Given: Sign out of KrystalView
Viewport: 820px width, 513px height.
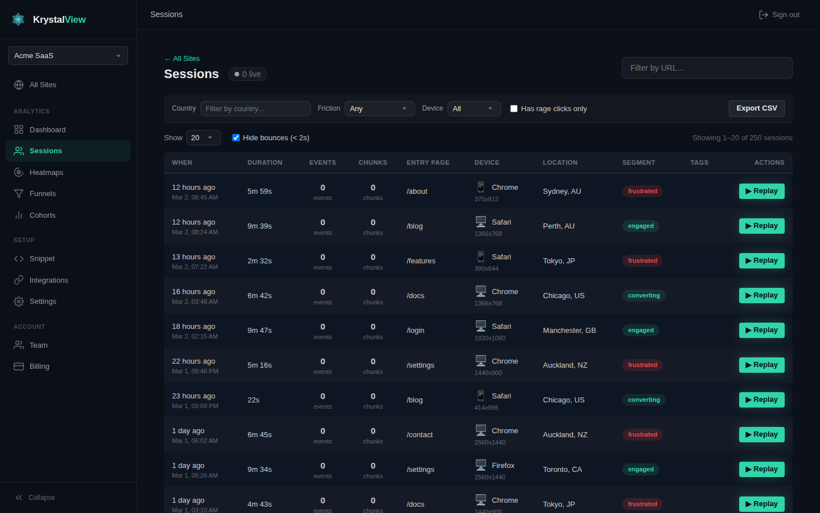Looking at the screenshot, I should point(778,14).
